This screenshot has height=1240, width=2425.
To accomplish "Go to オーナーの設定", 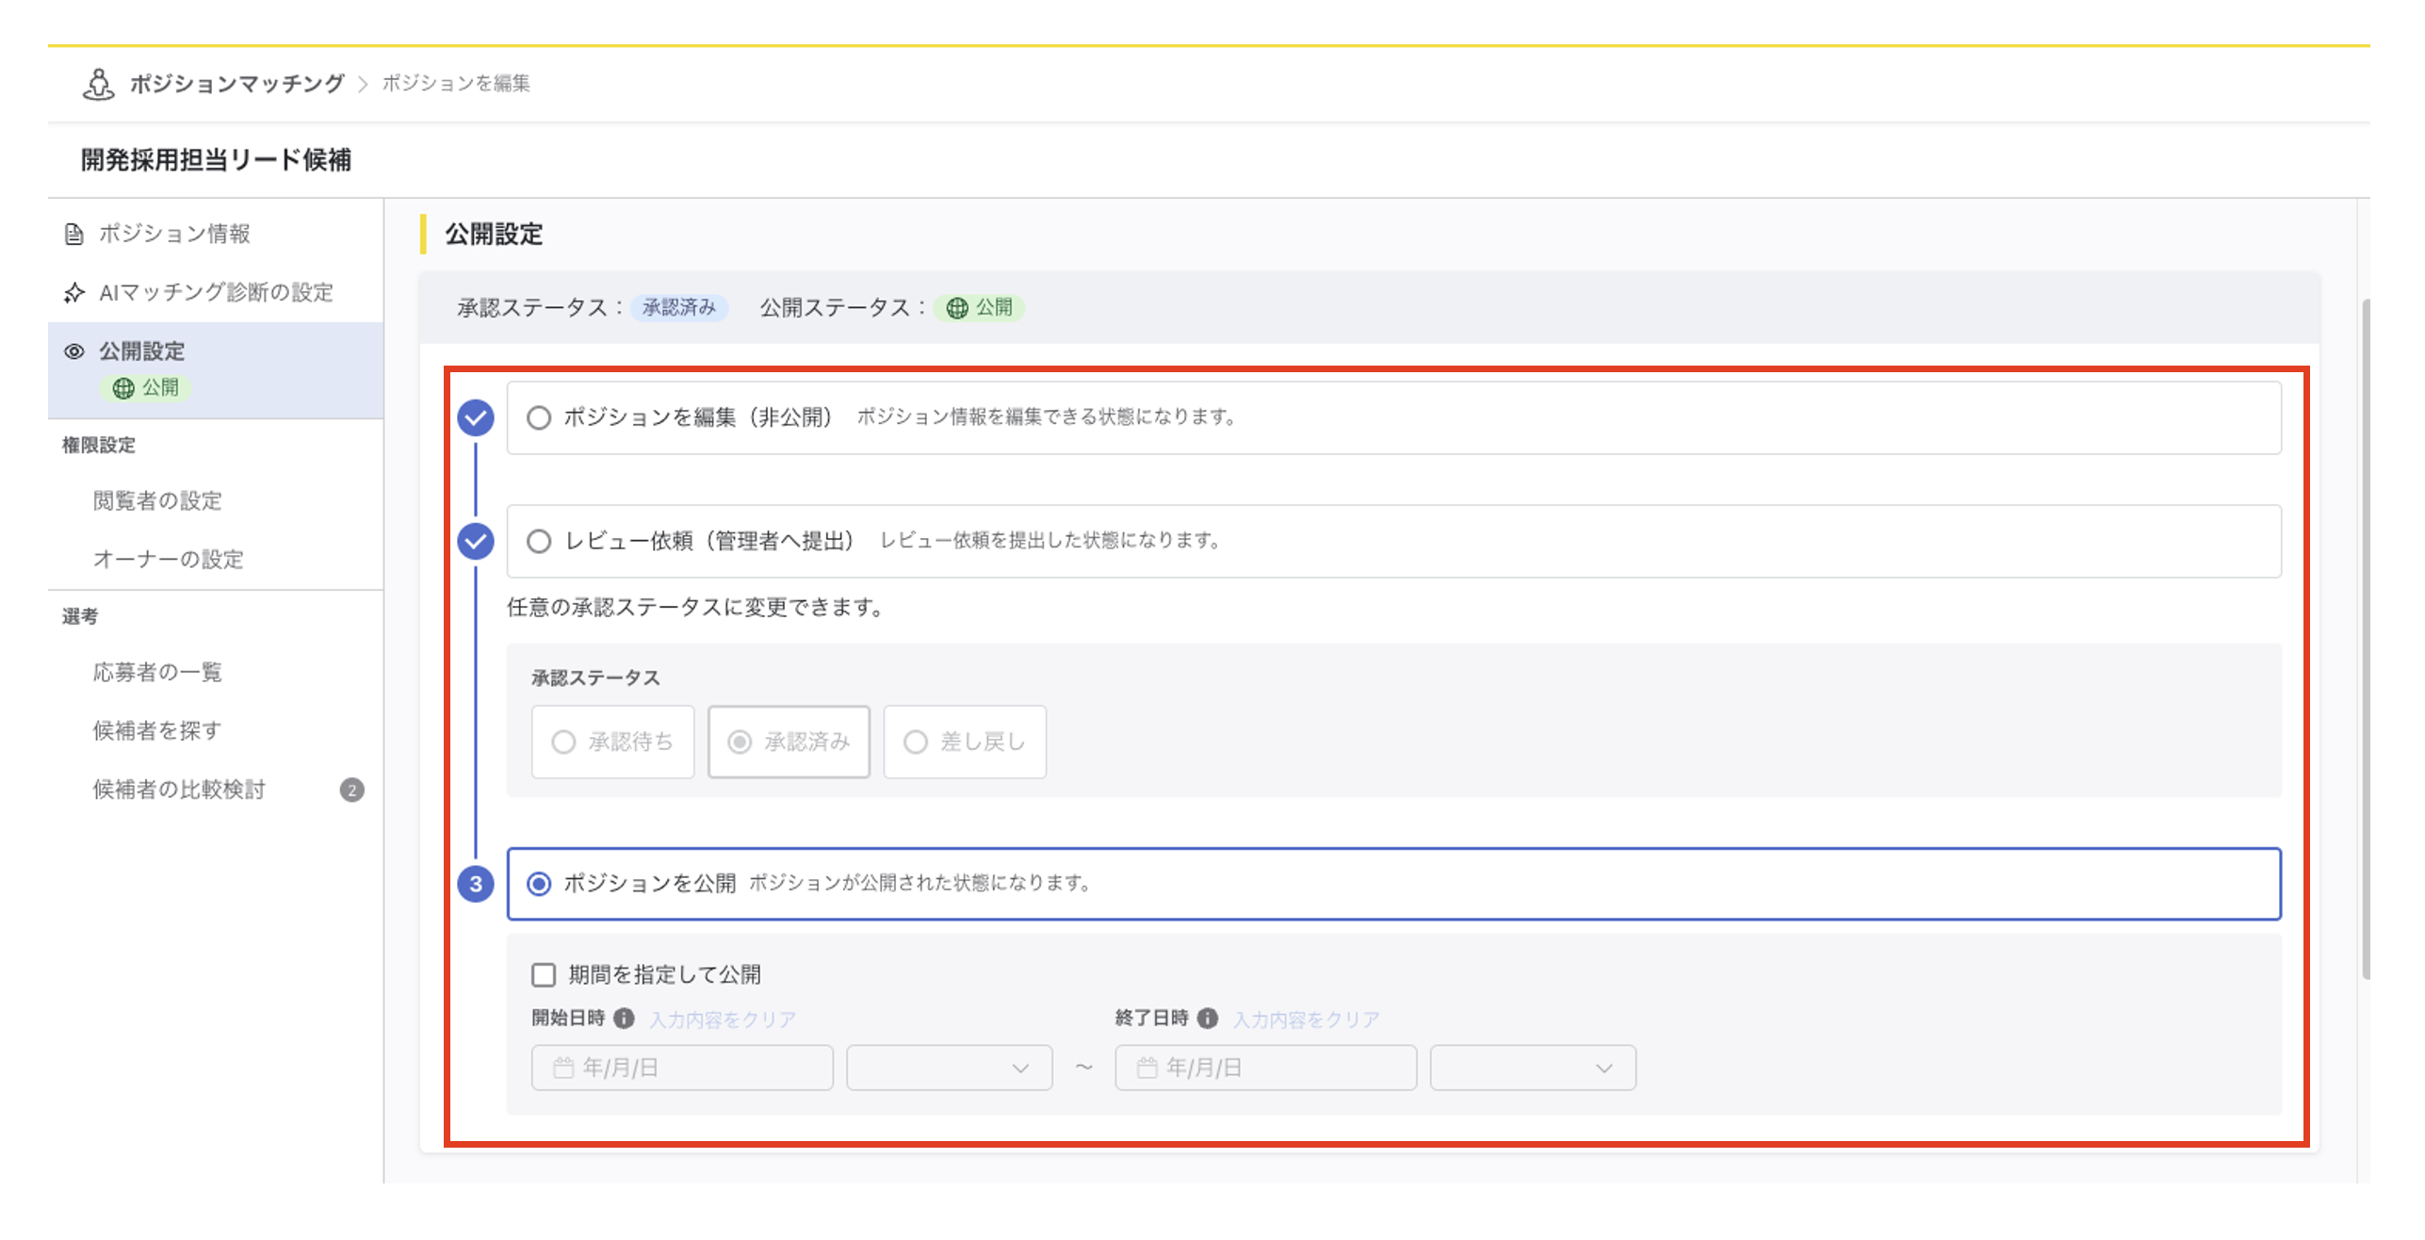I will (x=169, y=560).
